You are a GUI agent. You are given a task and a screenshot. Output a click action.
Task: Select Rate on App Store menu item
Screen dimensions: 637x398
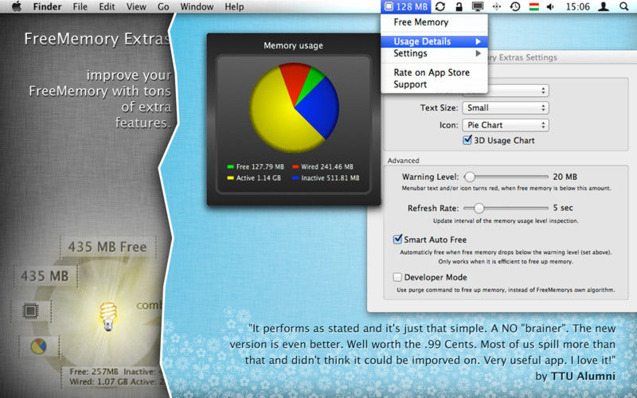click(434, 72)
